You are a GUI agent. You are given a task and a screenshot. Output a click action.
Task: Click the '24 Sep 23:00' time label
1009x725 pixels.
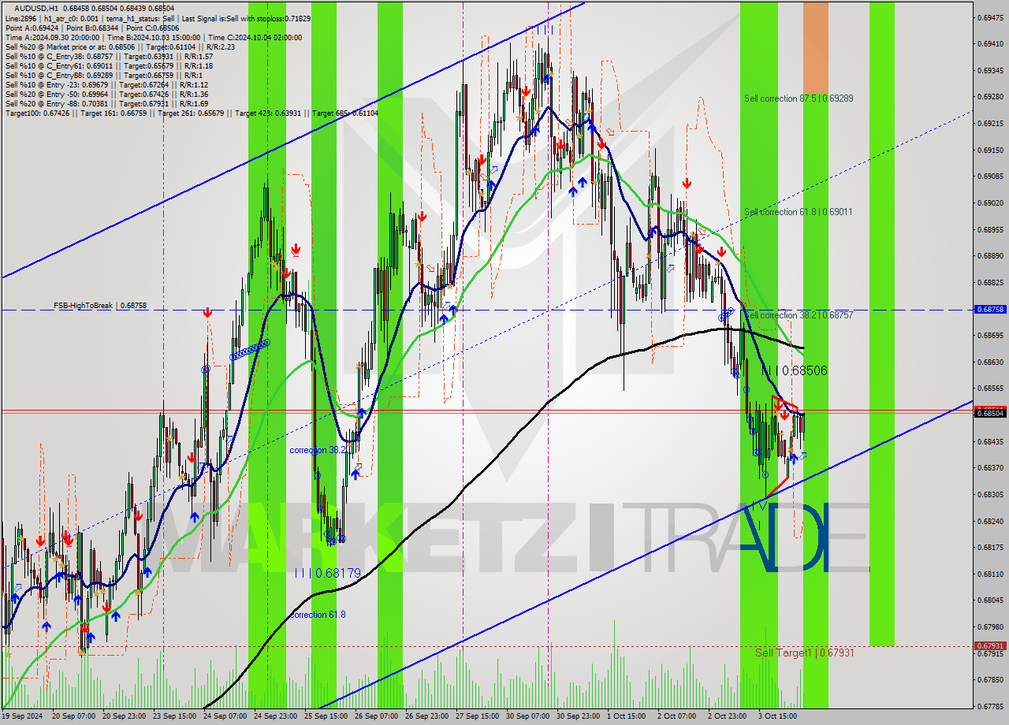[x=276, y=717]
